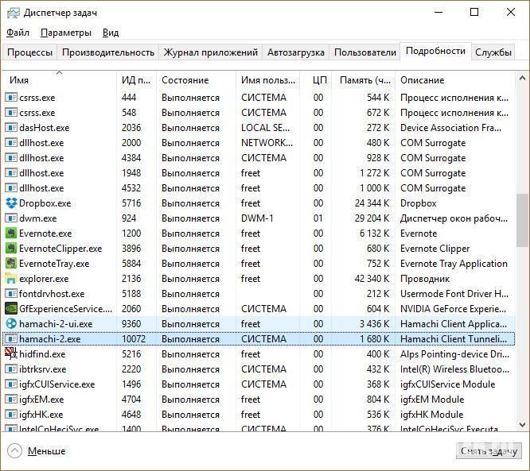Select dllhost.exe with PID 2000
This screenshot has height=471, width=530.
(259, 143)
